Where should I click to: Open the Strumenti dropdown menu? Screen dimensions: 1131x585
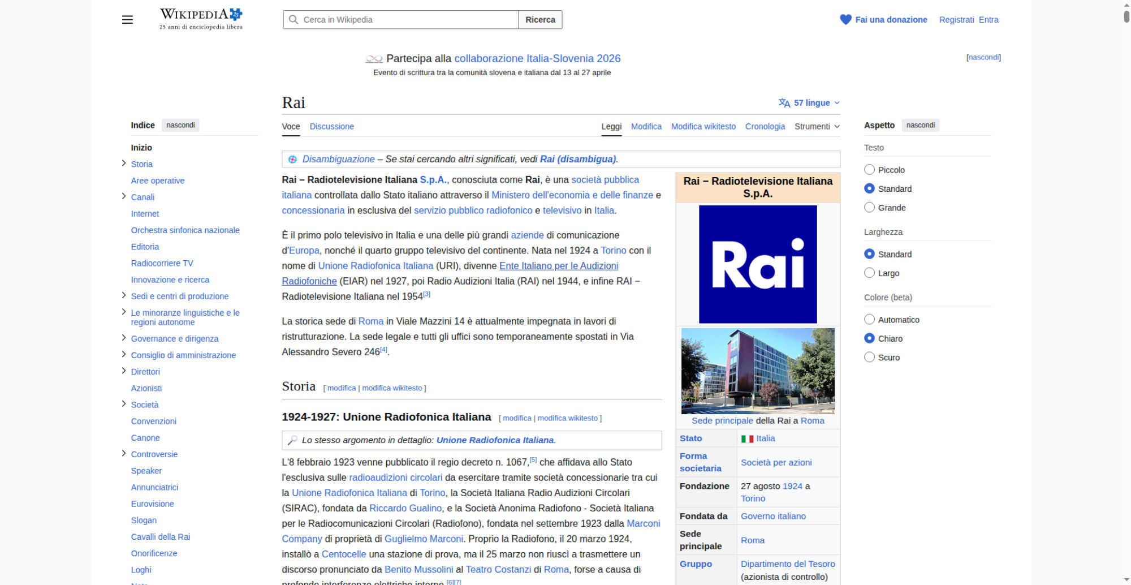click(817, 127)
